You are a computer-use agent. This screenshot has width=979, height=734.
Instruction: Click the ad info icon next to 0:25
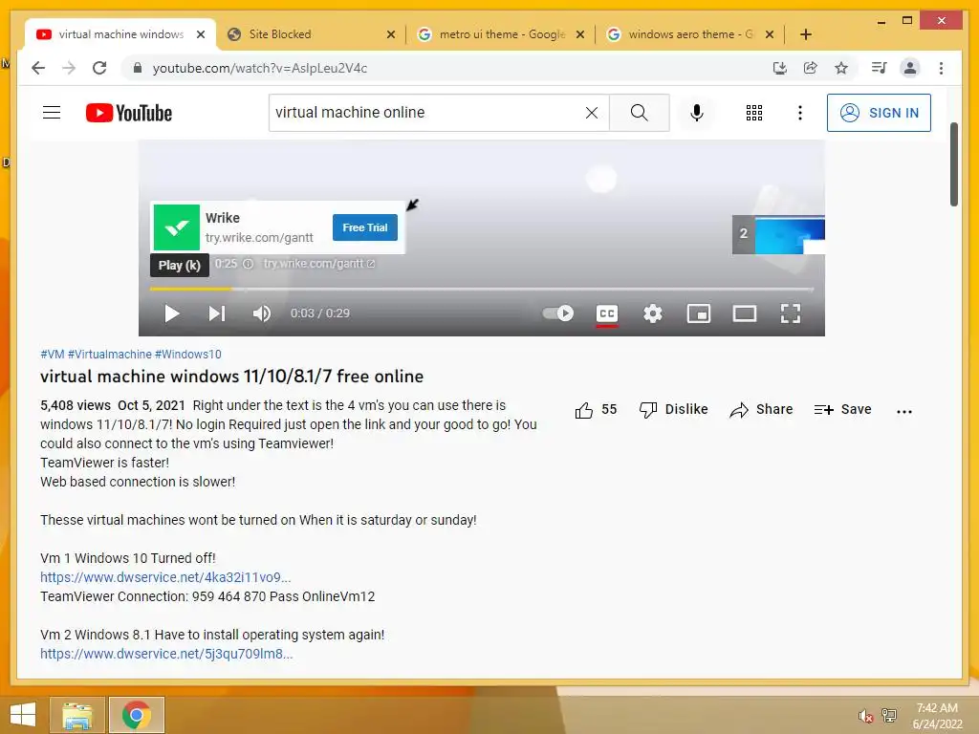click(x=248, y=264)
